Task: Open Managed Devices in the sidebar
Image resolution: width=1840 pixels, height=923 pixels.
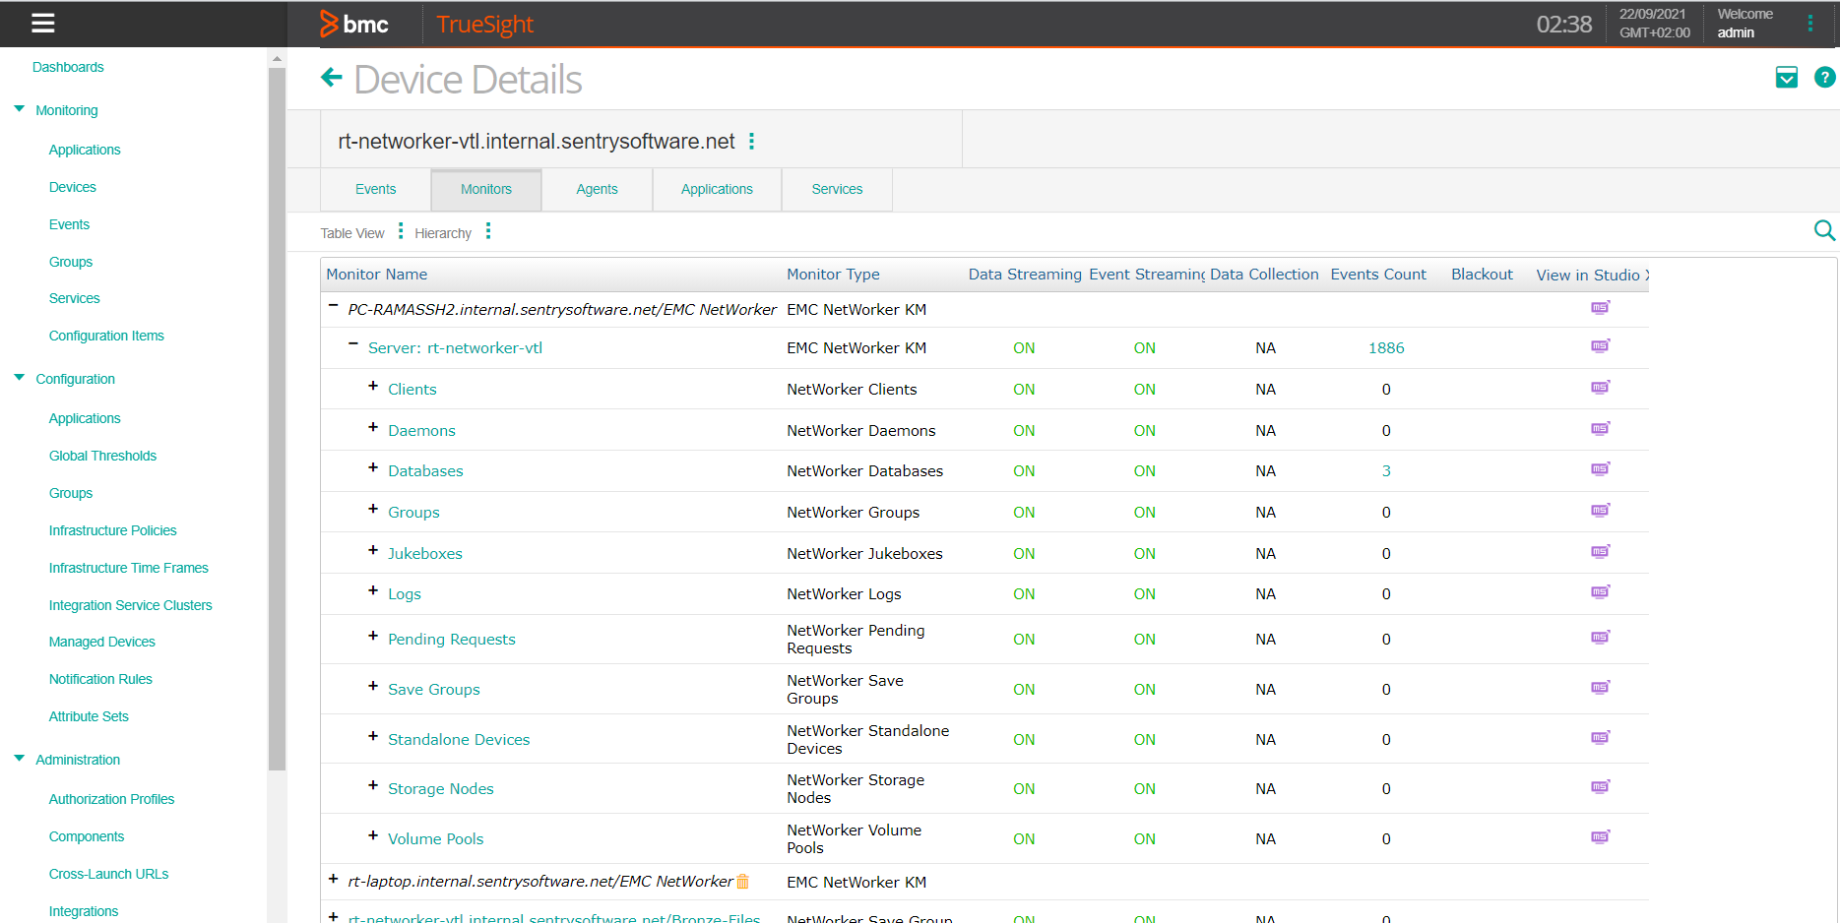Action: [101, 642]
